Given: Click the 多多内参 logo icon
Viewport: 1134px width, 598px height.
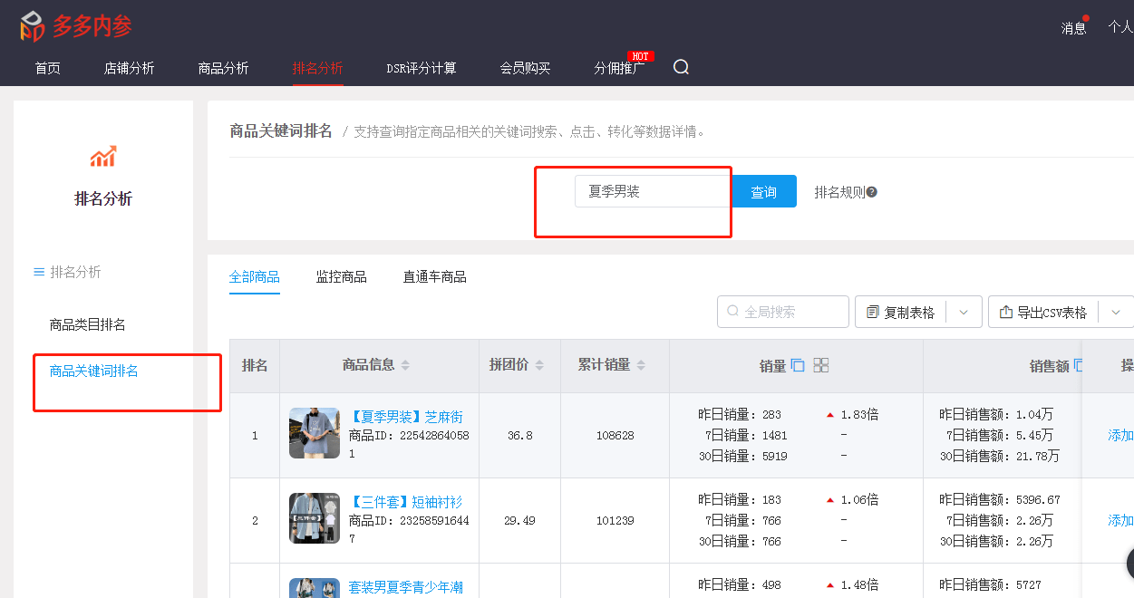Looking at the screenshot, I should coord(32,26).
